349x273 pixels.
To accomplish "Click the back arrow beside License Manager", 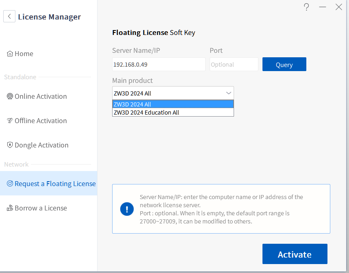I will (x=9, y=16).
